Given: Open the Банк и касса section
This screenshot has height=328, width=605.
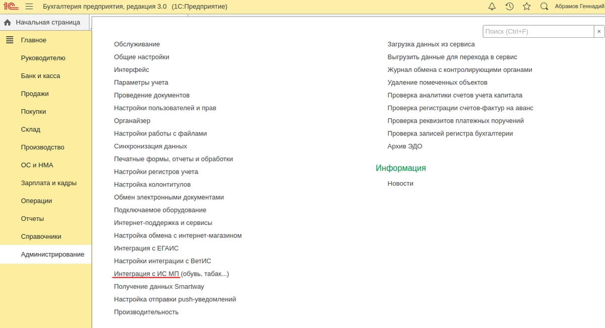Looking at the screenshot, I should (x=40, y=76).
